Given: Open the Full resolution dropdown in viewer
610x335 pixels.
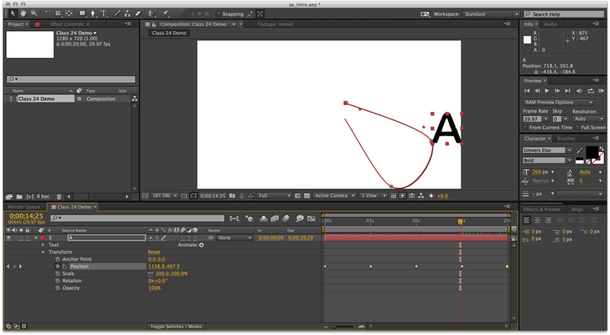Looking at the screenshot, I should coord(274,196).
